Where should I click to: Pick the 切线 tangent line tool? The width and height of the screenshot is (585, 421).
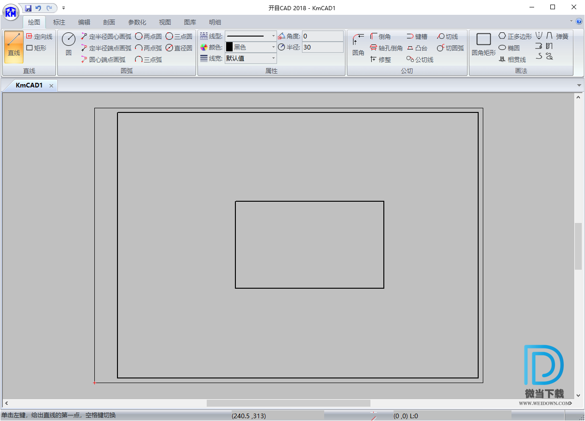448,37
